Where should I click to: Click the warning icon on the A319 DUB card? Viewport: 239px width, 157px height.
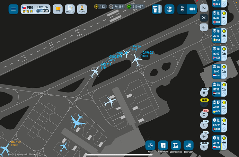click(224, 31)
